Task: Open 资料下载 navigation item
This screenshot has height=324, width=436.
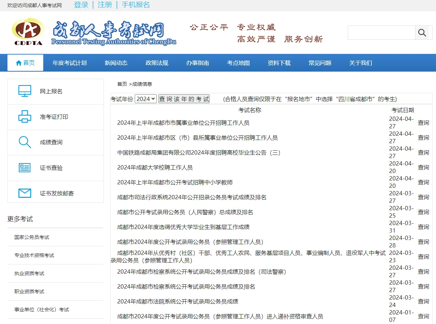Action: point(279,63)
